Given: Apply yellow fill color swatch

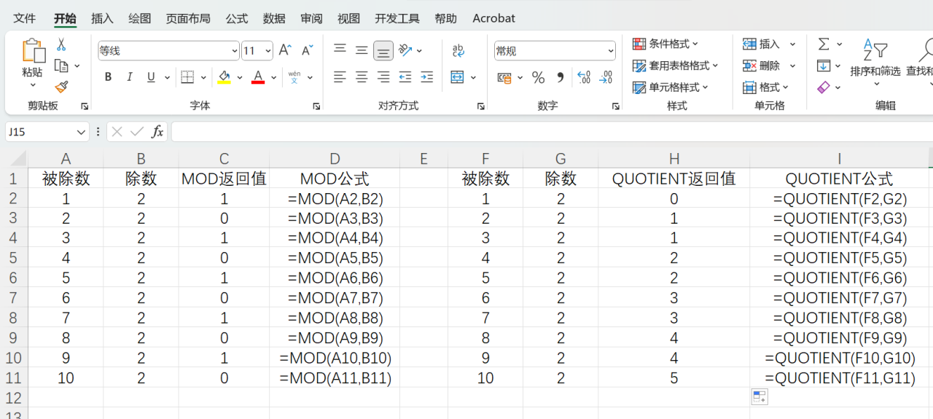Looking at the screenshot, I should [x=224, y=77].
